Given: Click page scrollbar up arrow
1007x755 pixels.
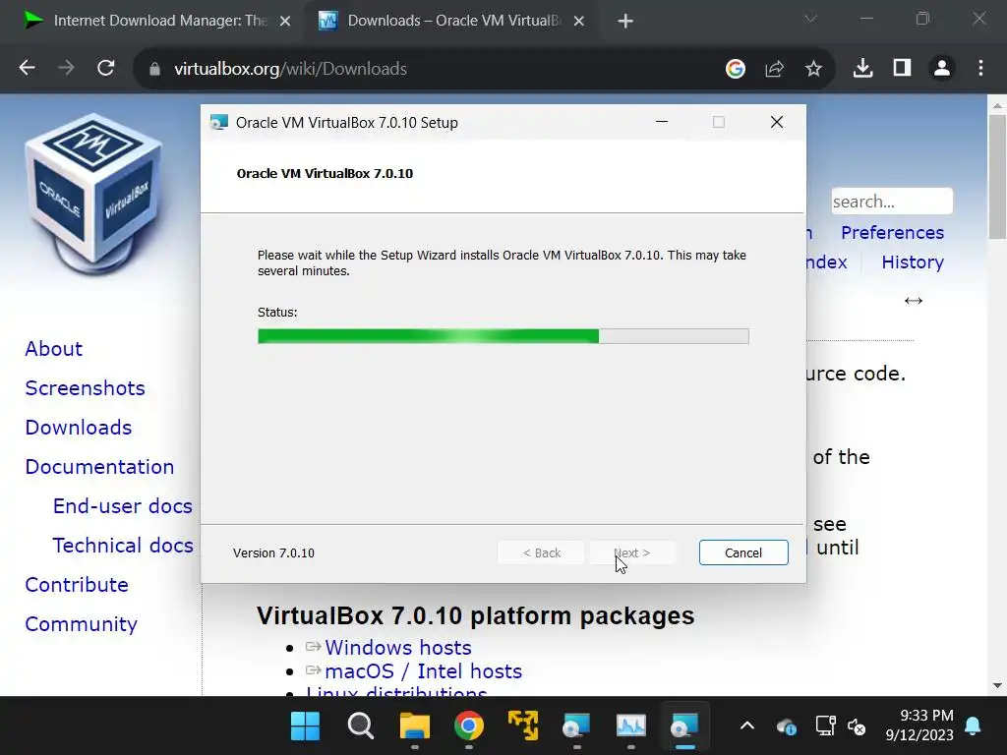Looking at the screenshot, I should coord(997,105).
